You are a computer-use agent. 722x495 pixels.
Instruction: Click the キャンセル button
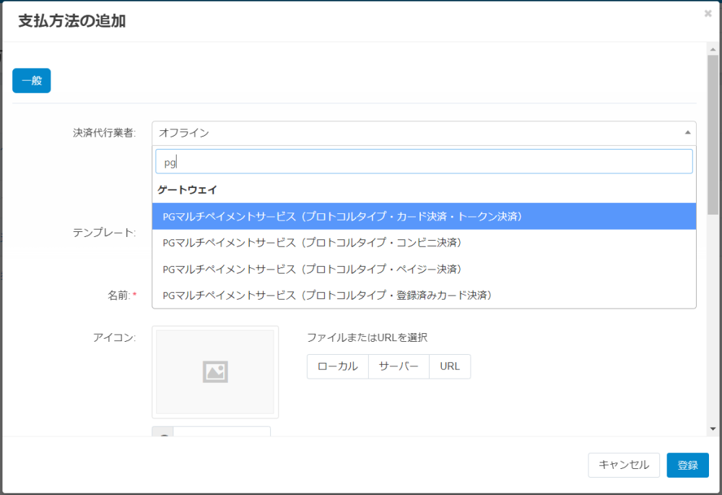pos(624,465)
